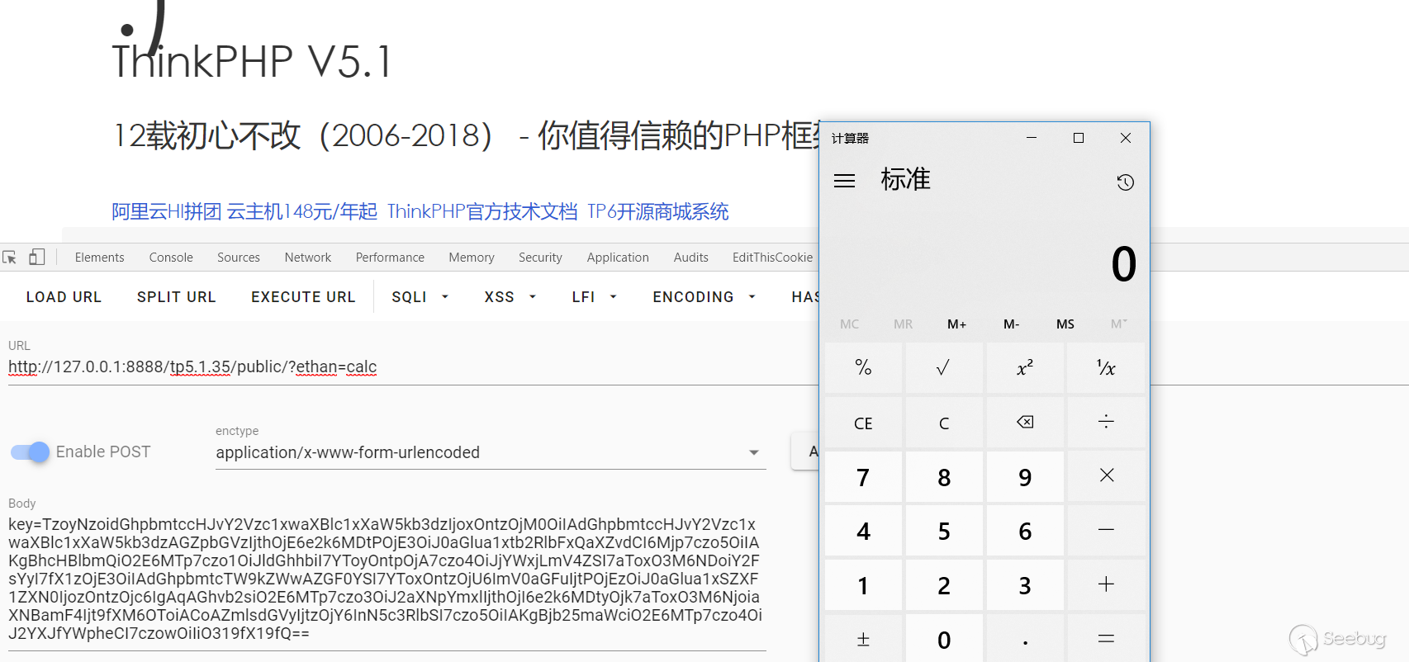Minimize the calculator window
This screenshot has height=662, width=1409.
coord(1032,138)
